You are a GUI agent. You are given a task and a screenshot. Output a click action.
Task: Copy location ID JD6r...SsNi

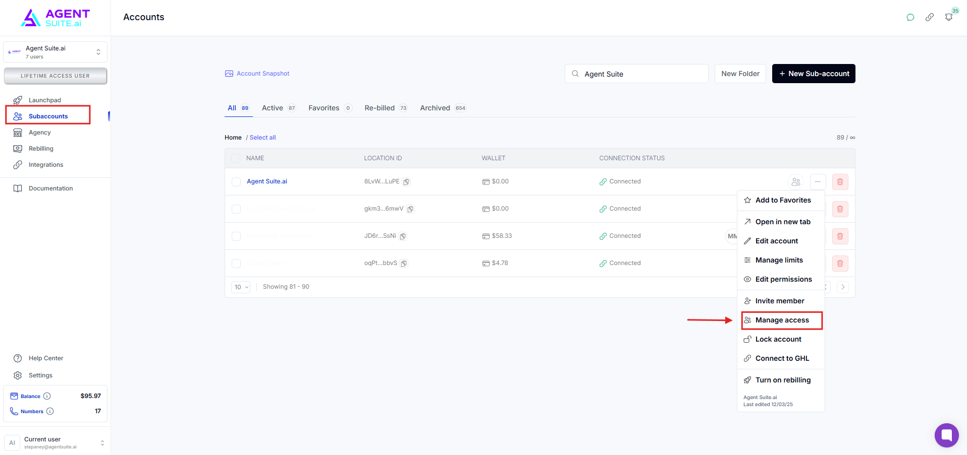click(403, 236)
